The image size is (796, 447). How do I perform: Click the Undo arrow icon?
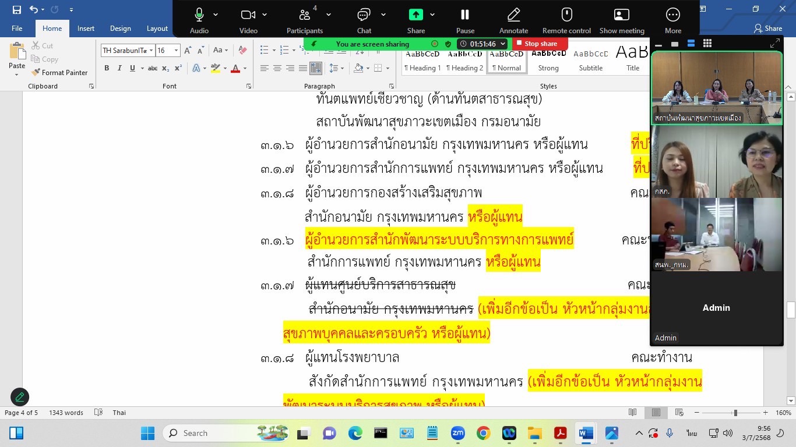coord(33,9)
